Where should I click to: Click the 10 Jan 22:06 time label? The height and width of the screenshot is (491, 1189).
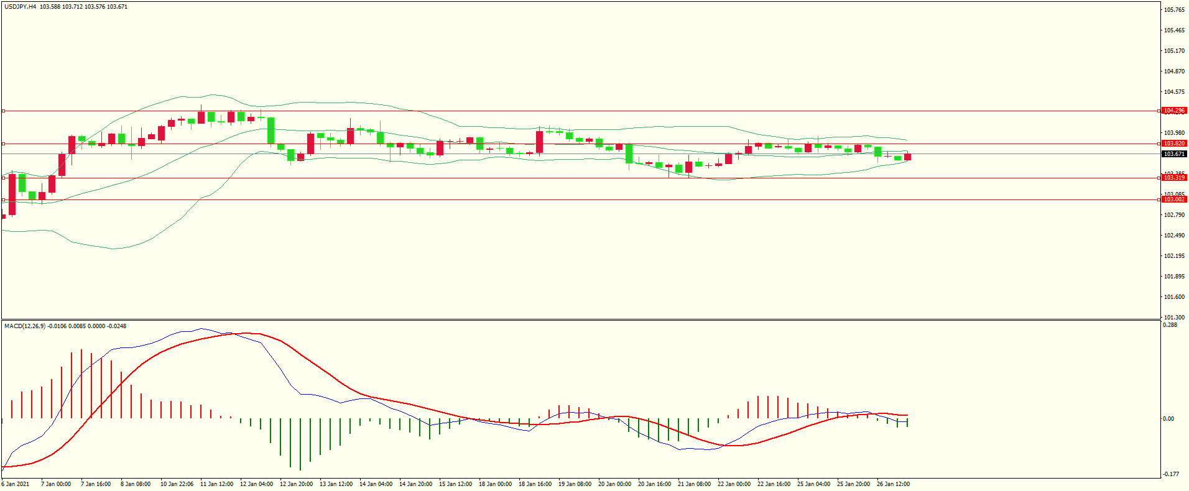[x=177, y=484]
